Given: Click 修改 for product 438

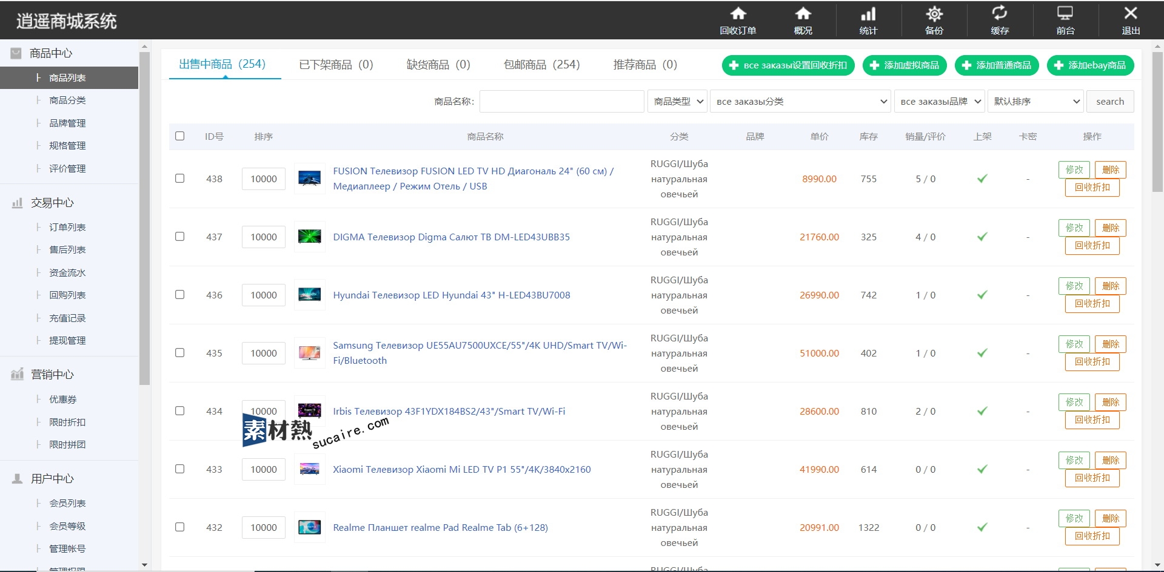Looking at the screenshot, I should pyautogui.click(x=1074, y=169).
